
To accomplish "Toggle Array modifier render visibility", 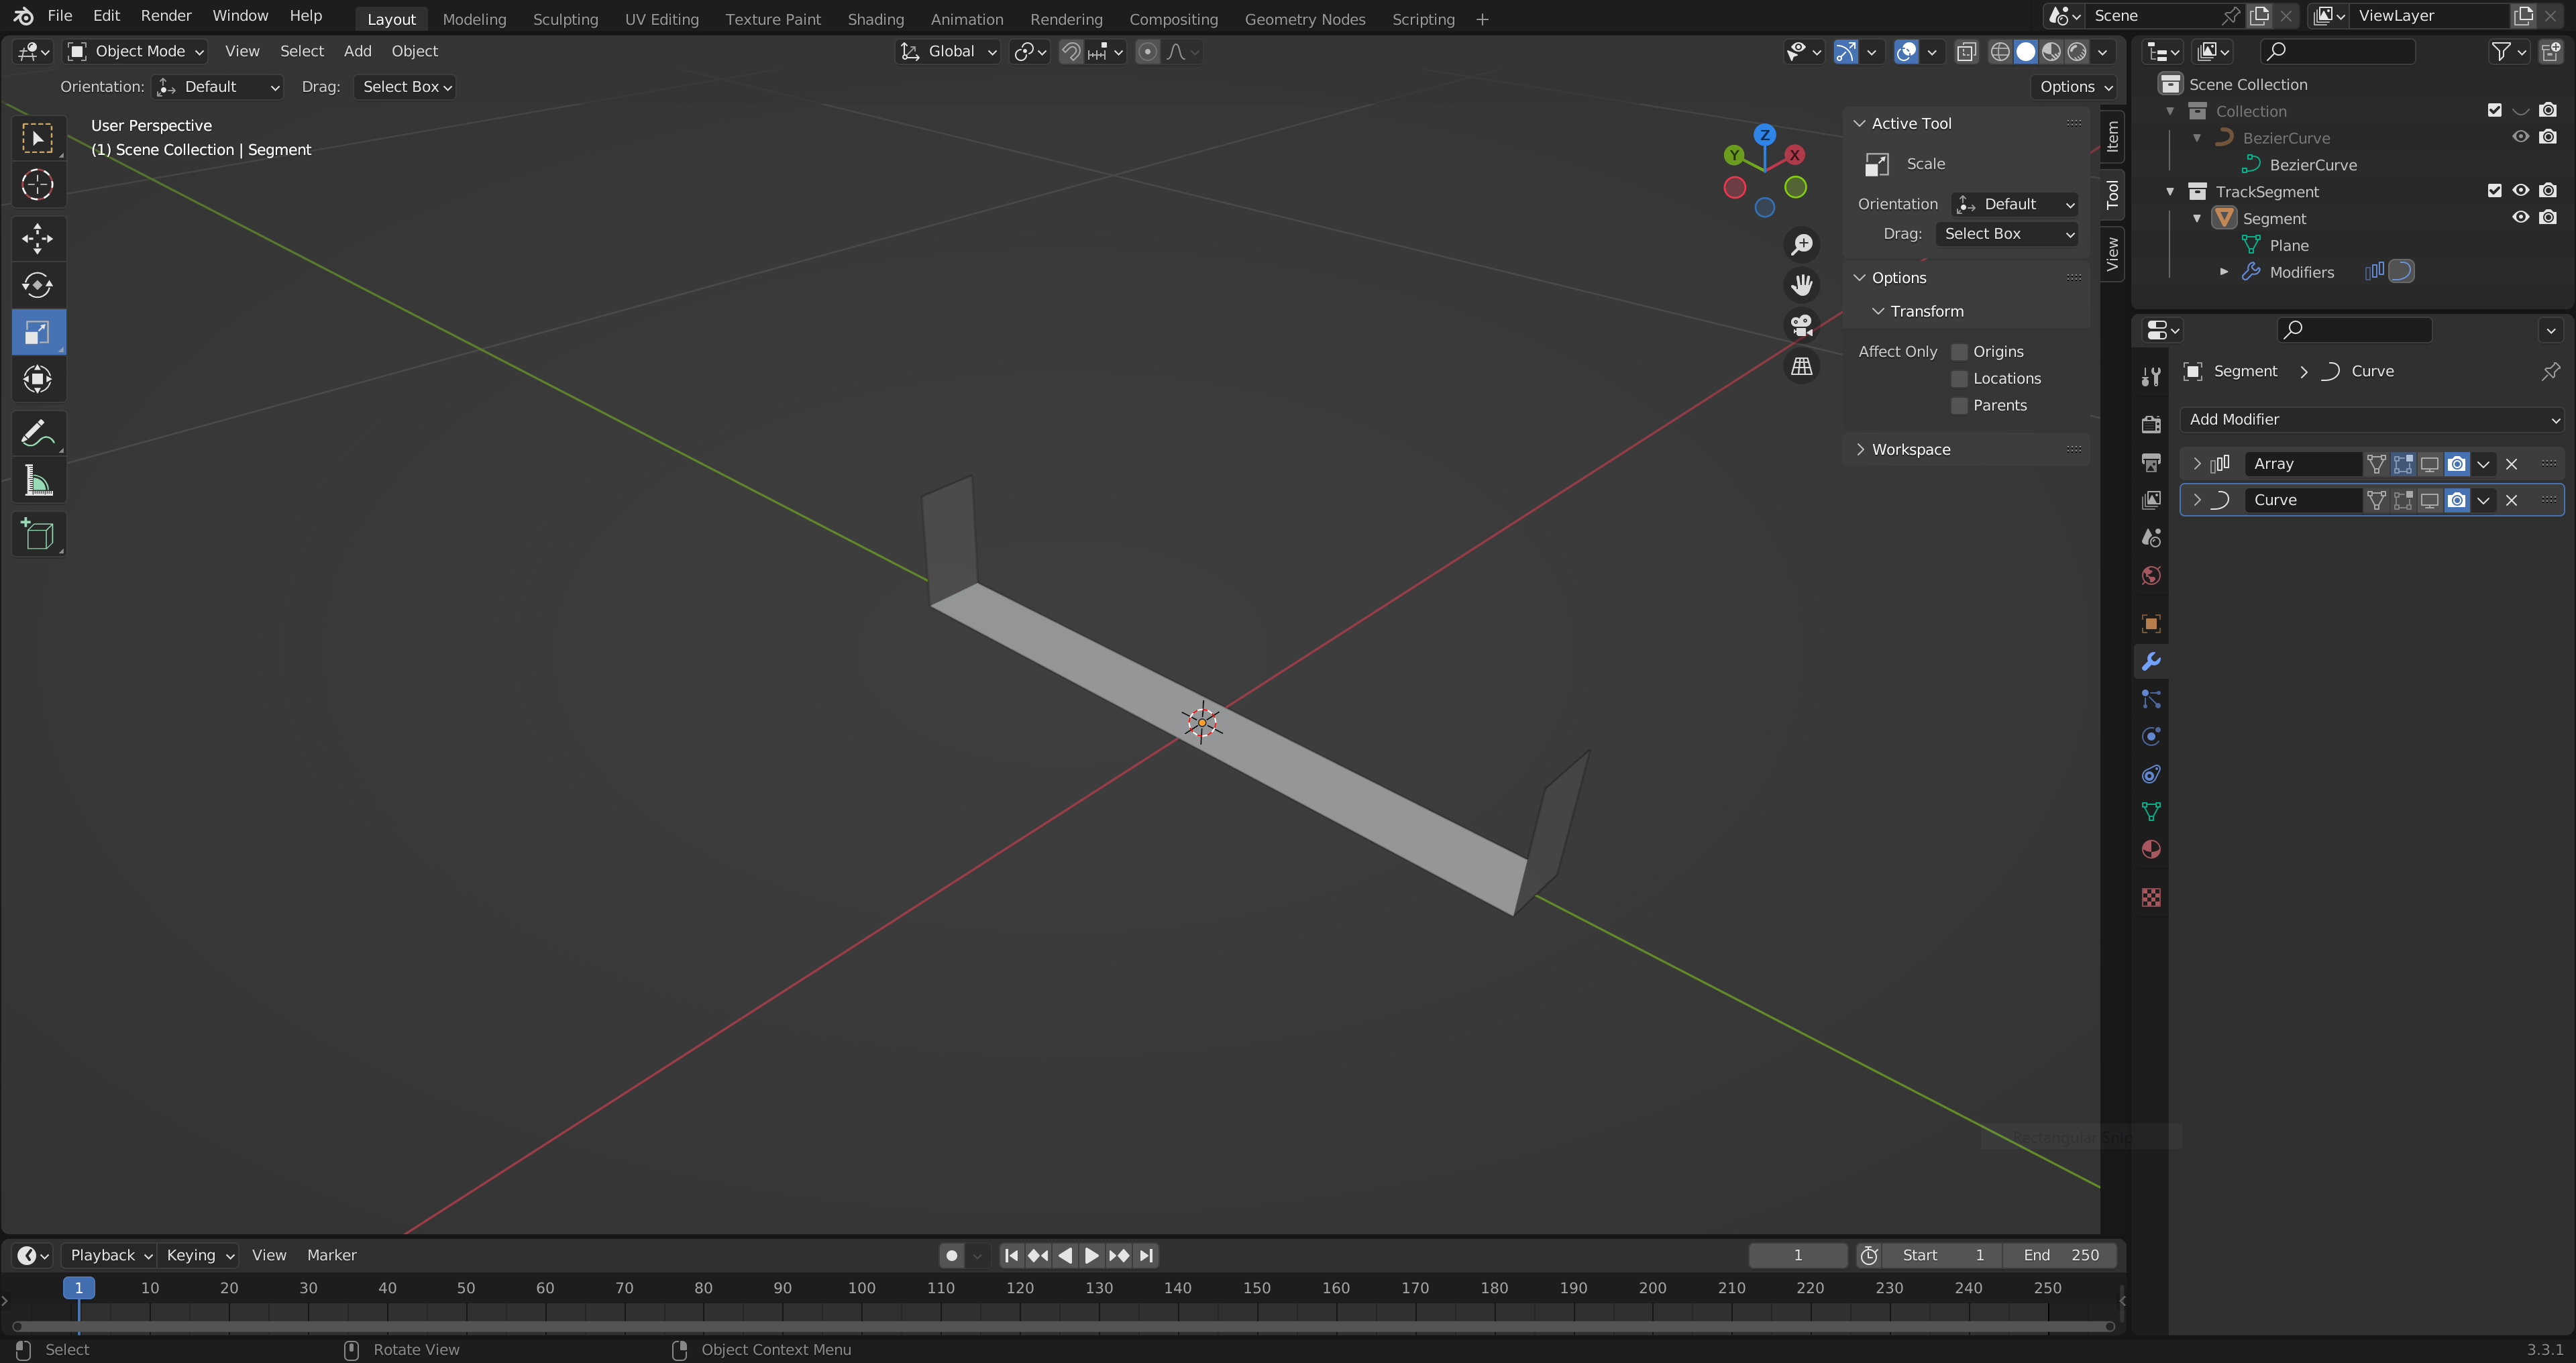I will tap(2456, 464).
